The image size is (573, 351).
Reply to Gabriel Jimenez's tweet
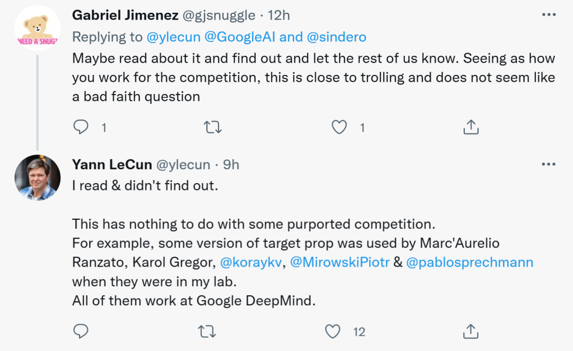(x=81, y=127)
